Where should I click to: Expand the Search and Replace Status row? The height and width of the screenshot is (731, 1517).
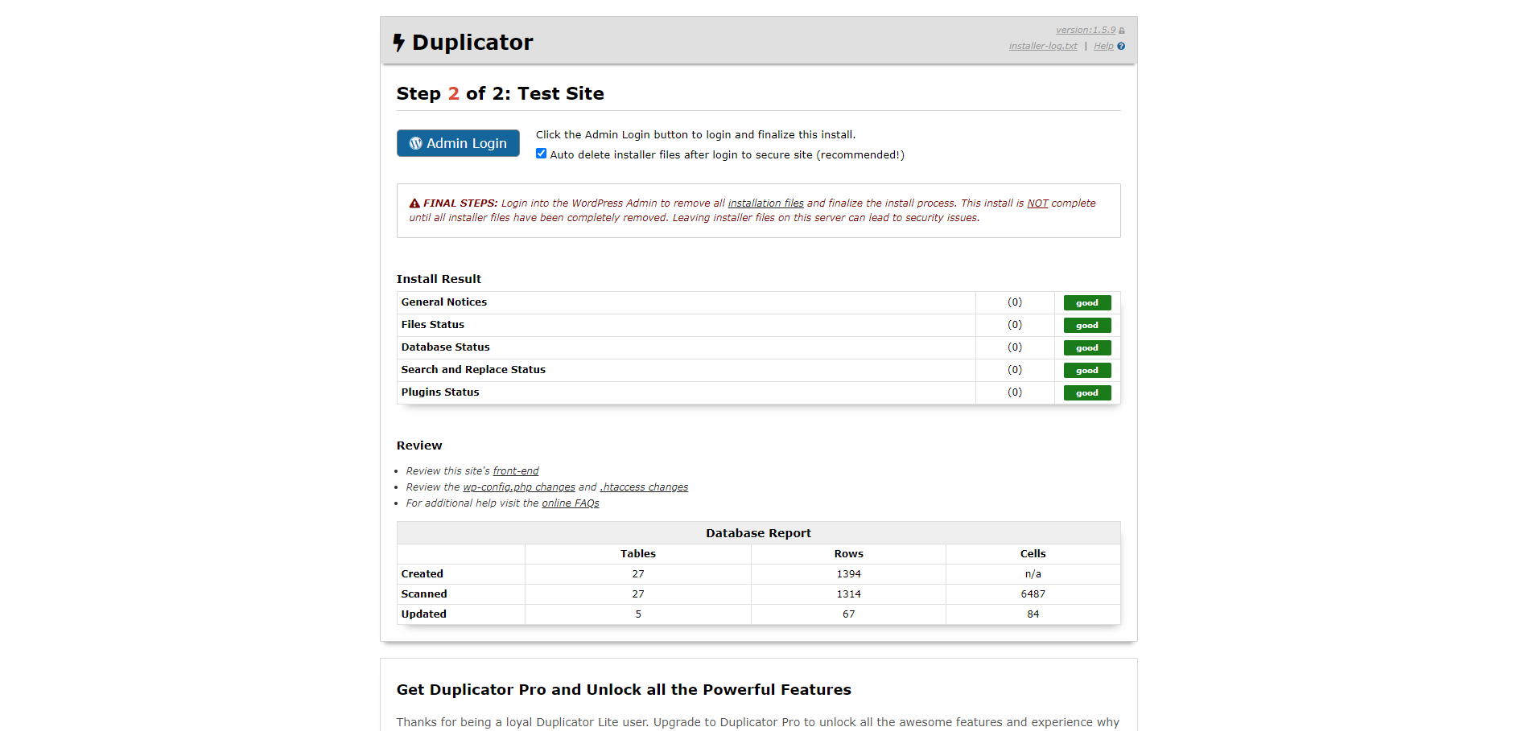click(x=758, y=370)
